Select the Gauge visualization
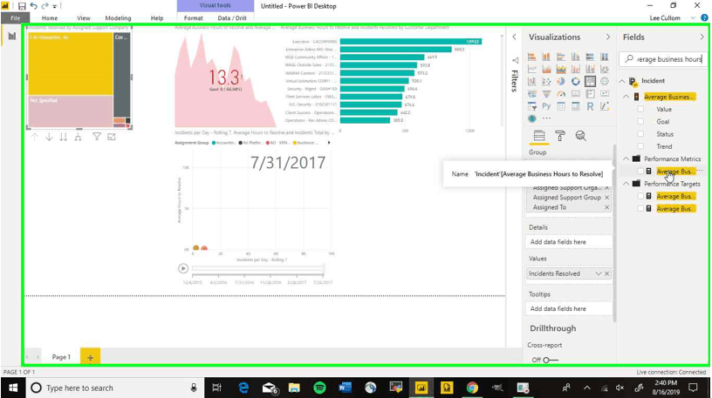 561,94
